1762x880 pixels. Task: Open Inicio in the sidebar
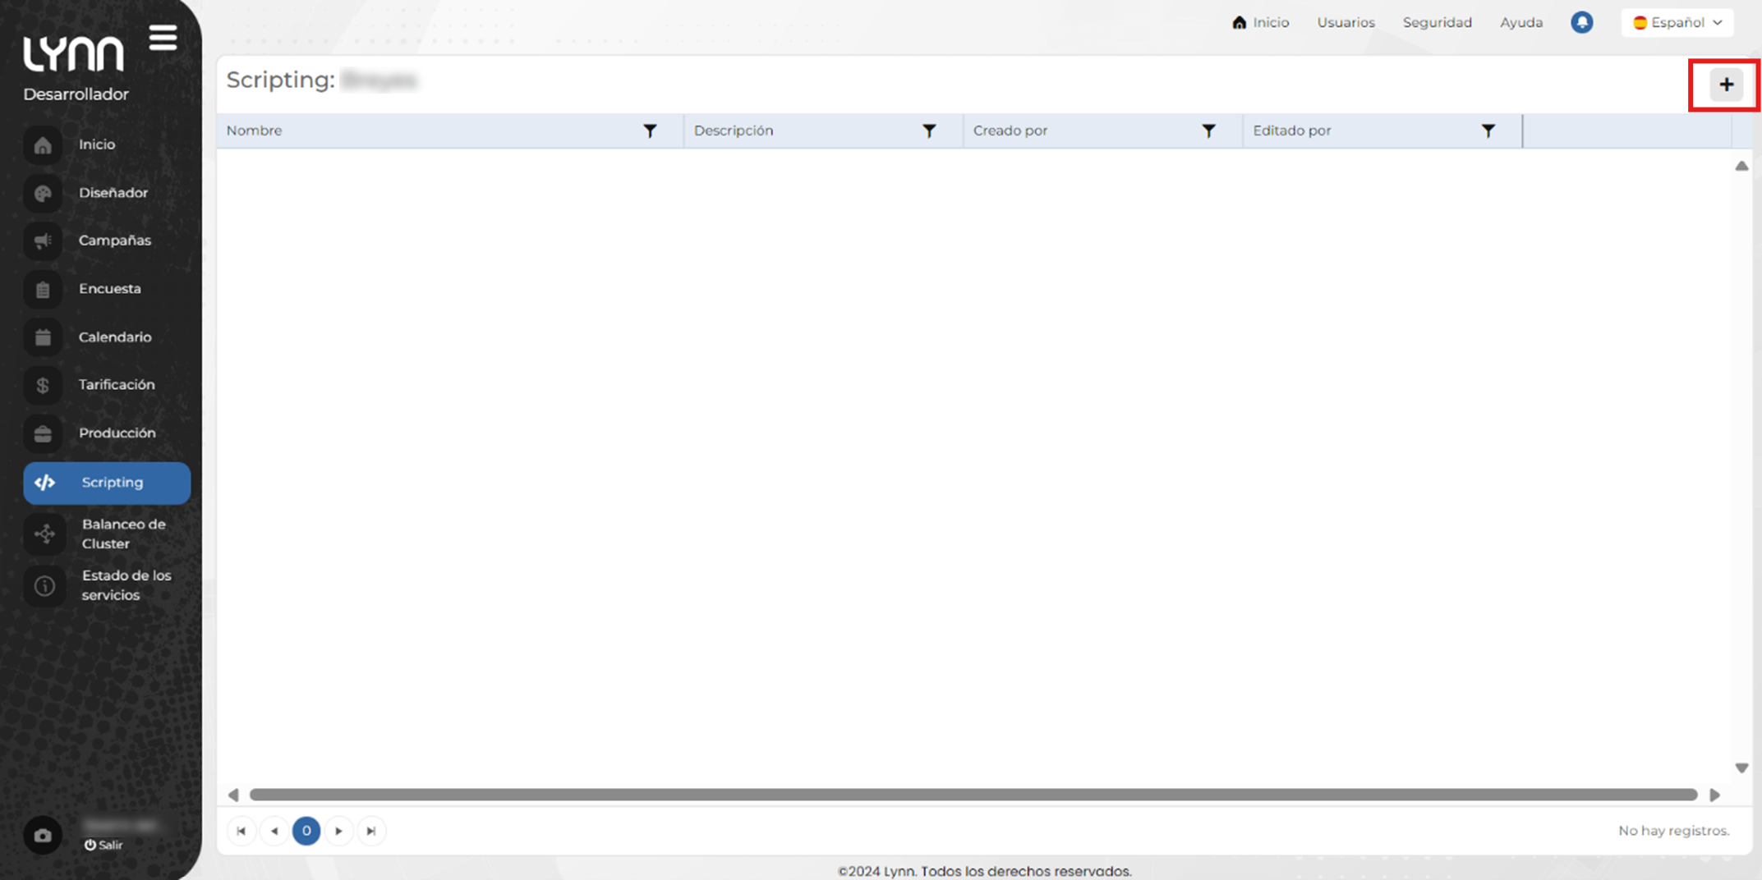click(x=97, y=144)
